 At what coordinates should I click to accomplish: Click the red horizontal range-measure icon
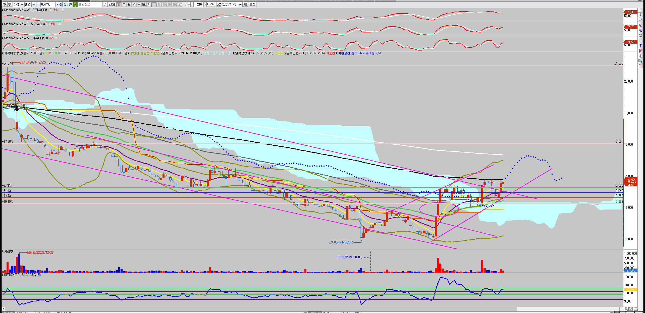[640, 66]
